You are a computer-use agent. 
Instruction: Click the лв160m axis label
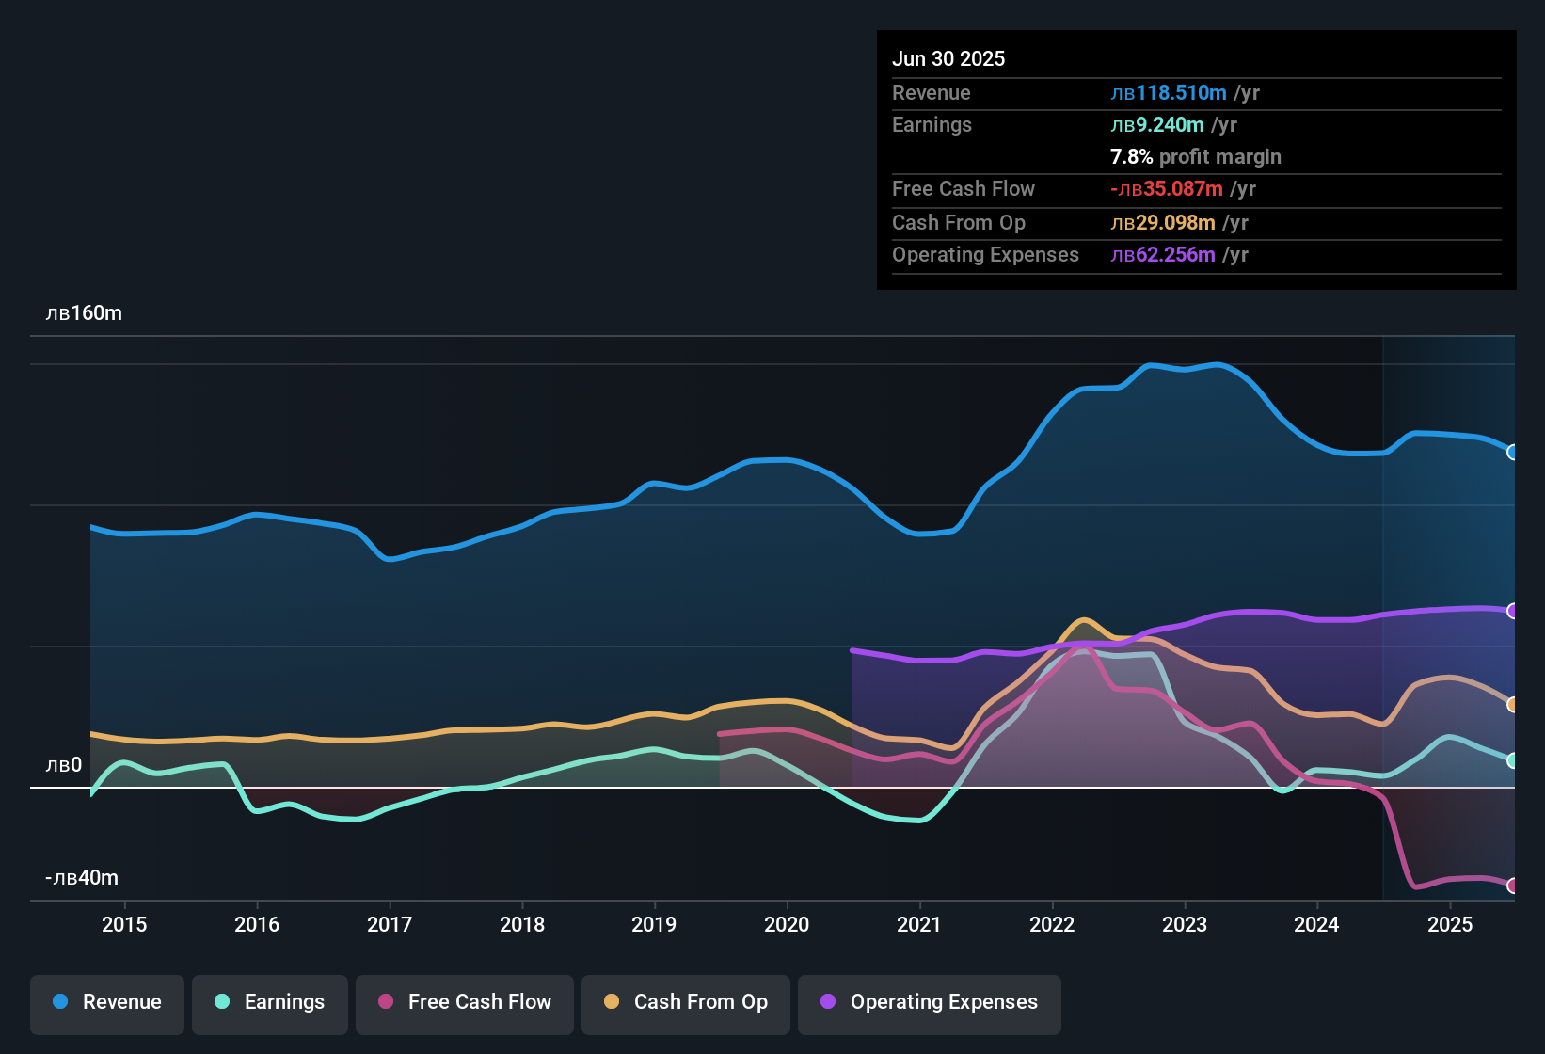[85, 313]
